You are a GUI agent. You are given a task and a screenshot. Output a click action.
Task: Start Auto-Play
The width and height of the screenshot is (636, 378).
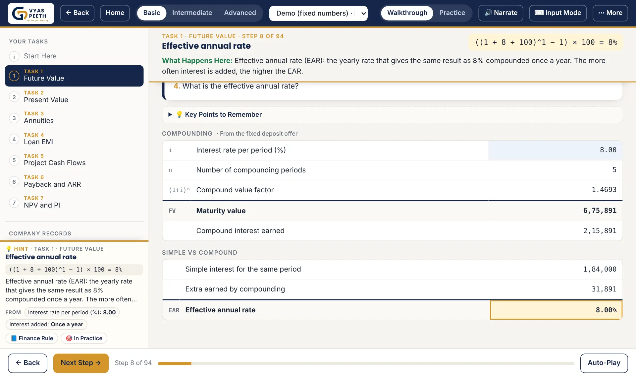pos(604,363)
